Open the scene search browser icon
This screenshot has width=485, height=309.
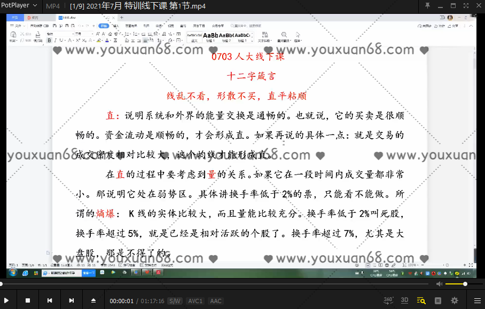point(421,300)
